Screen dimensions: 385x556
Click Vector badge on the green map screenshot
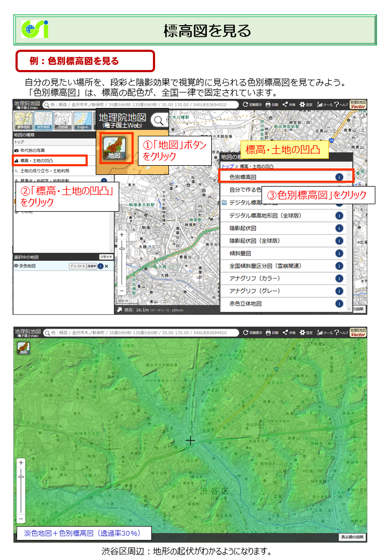pos(358,332)
